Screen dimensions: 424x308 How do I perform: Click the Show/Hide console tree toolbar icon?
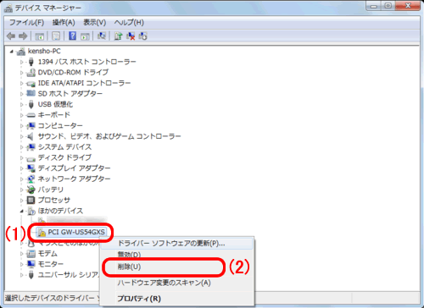click(40, 36)
